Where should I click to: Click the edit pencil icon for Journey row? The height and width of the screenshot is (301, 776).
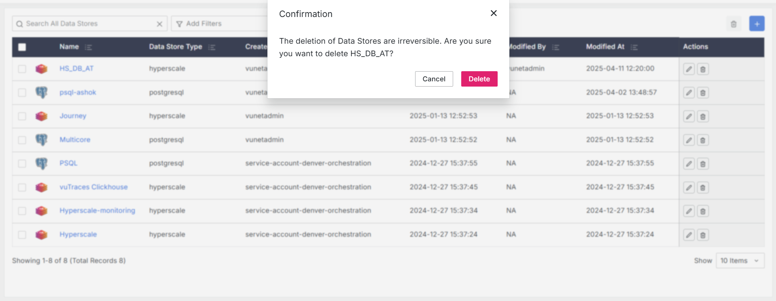(x=689, y=117)
